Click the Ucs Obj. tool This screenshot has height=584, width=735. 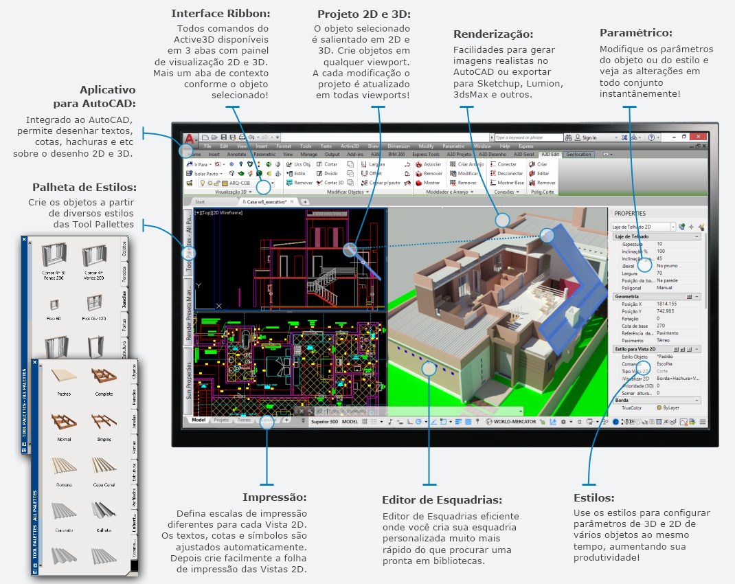(x=289, y=165)
